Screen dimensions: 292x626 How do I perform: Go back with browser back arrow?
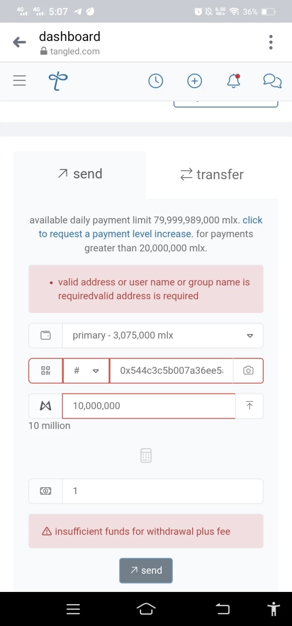tap(19, 42)
